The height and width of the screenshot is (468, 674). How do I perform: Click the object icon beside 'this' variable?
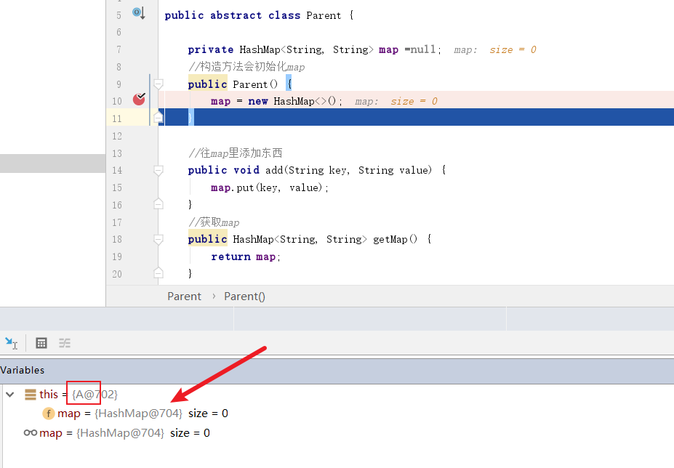[x=31, y=395]
